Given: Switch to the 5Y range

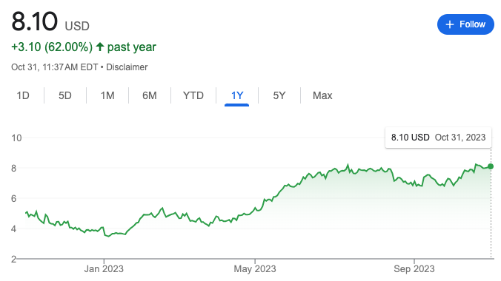Looking at the screenshot, I should 279,95.
